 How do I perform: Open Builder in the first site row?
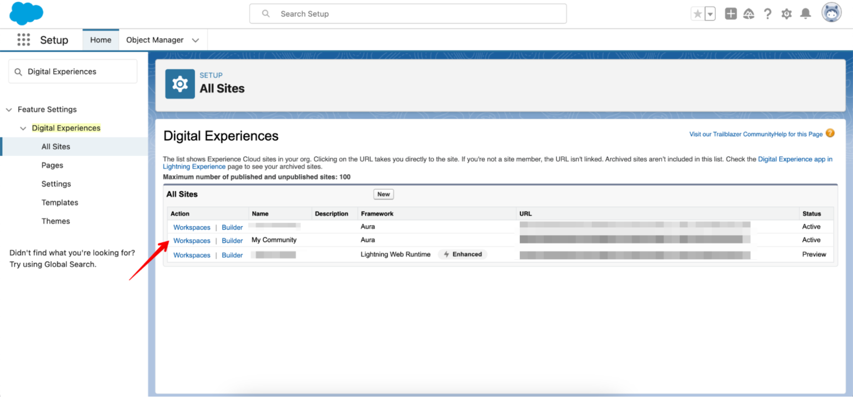click(232, 227)
